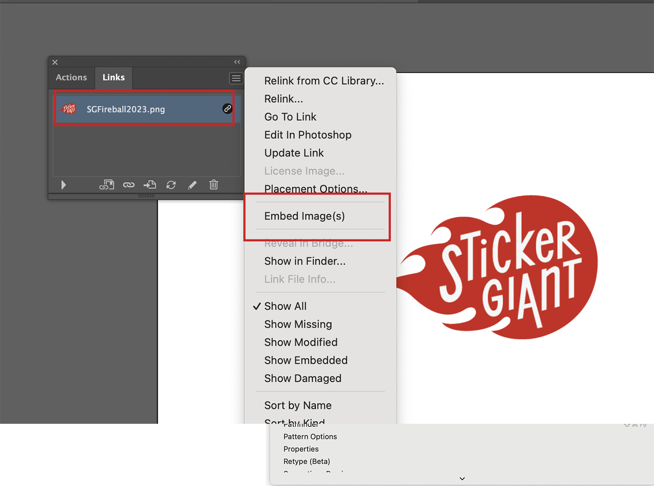Collapse the panel with the double chevron
Viewport: 654px width, 486px height.
pos(237,62)
